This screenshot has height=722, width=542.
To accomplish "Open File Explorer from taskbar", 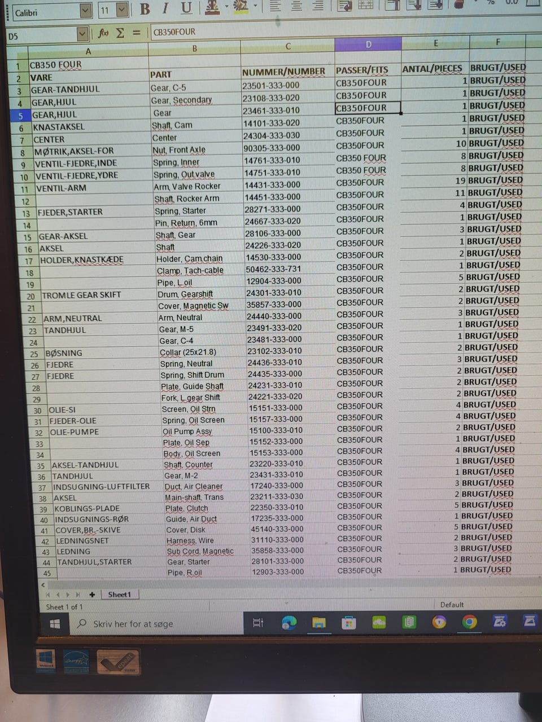I will click(x=319, y=622).
